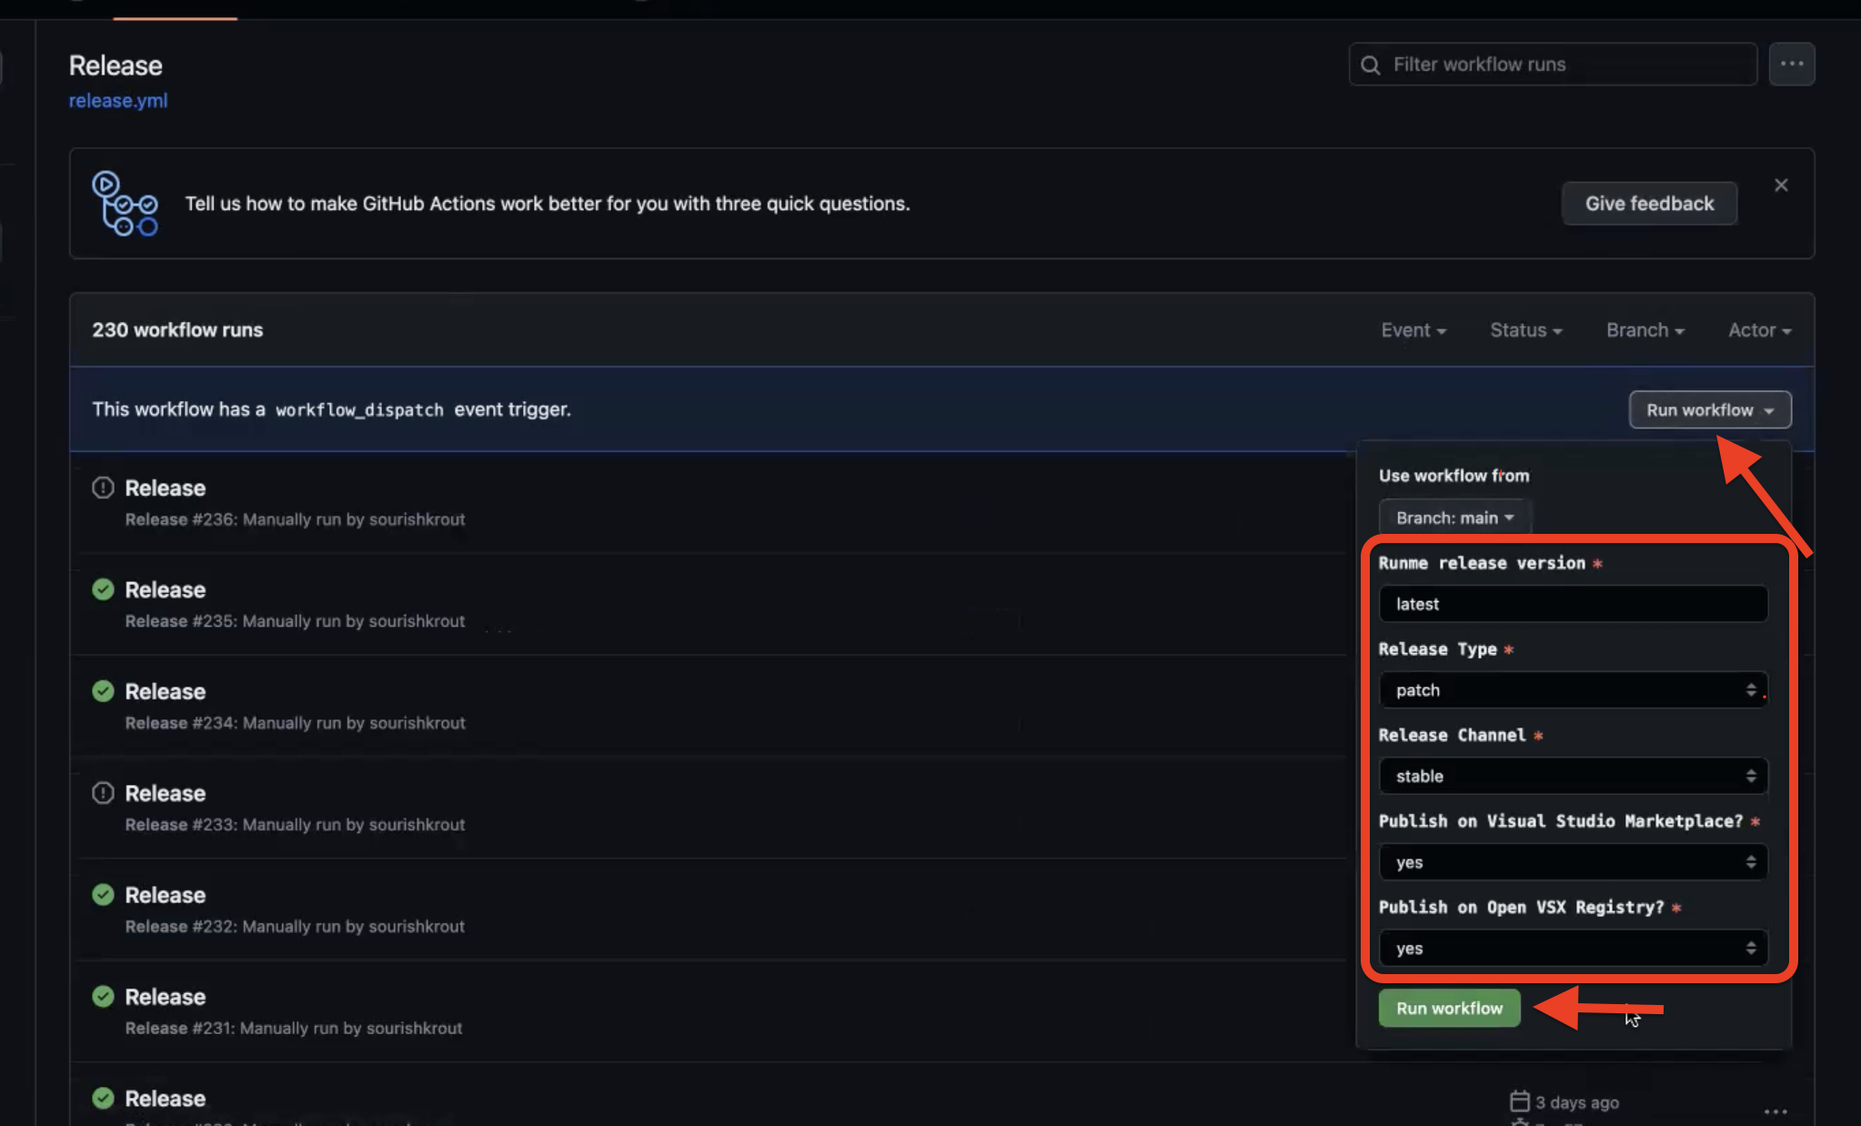The width and height of the screenshot is (1861, 1126).
Task: Expand the Release Channel dropdown
Action: [x=1573, y=775]
